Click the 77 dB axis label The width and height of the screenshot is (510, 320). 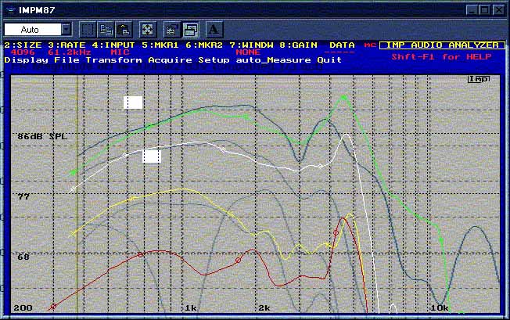(x=23, y=196)
